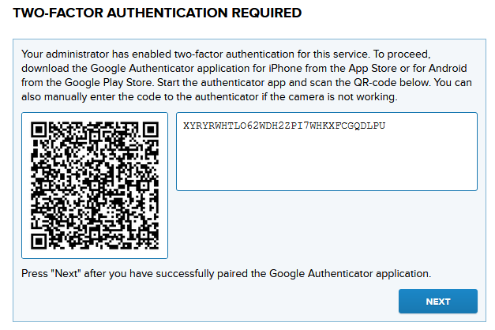Click the QR code's top-right finder square

(151, 129)
